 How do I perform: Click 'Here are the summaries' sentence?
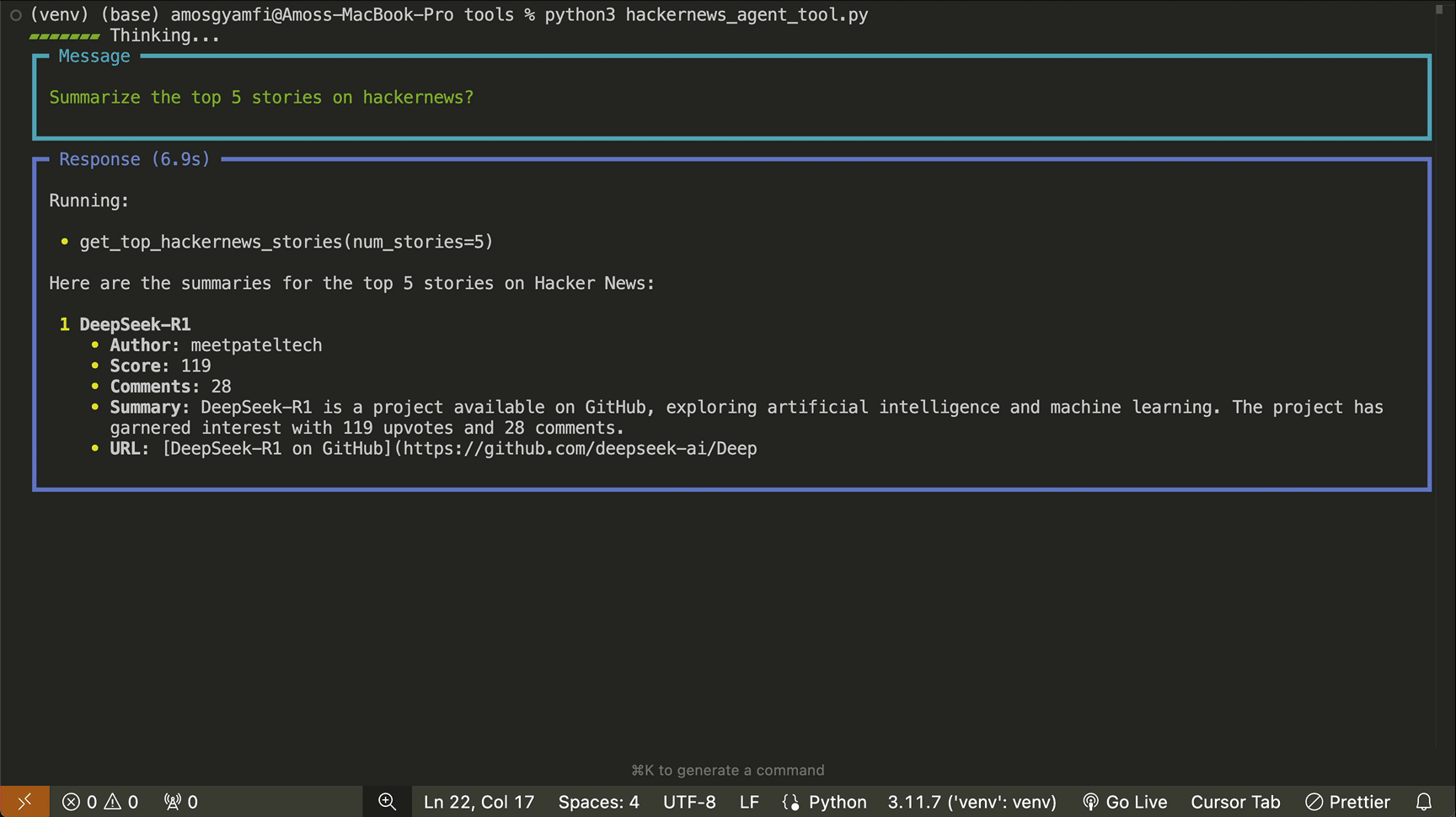click(x=351, y=284)
